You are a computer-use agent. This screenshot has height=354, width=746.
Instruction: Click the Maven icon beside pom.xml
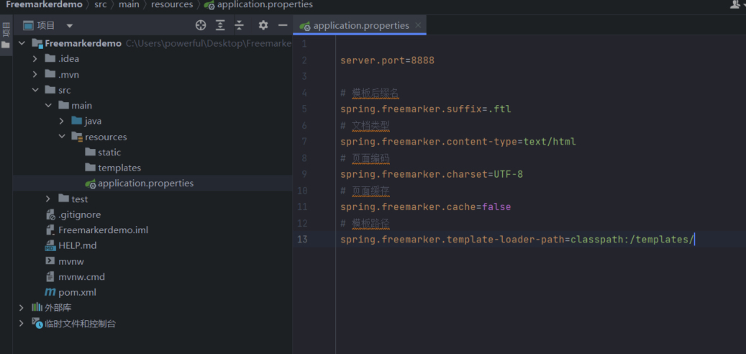click(x=50, y=292)
